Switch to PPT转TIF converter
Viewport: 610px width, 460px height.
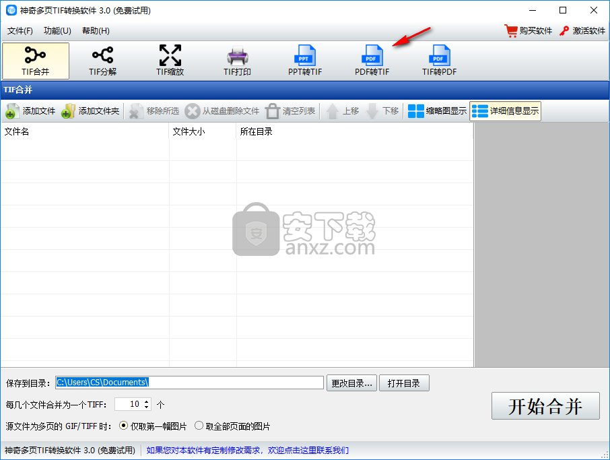(305, 61)
